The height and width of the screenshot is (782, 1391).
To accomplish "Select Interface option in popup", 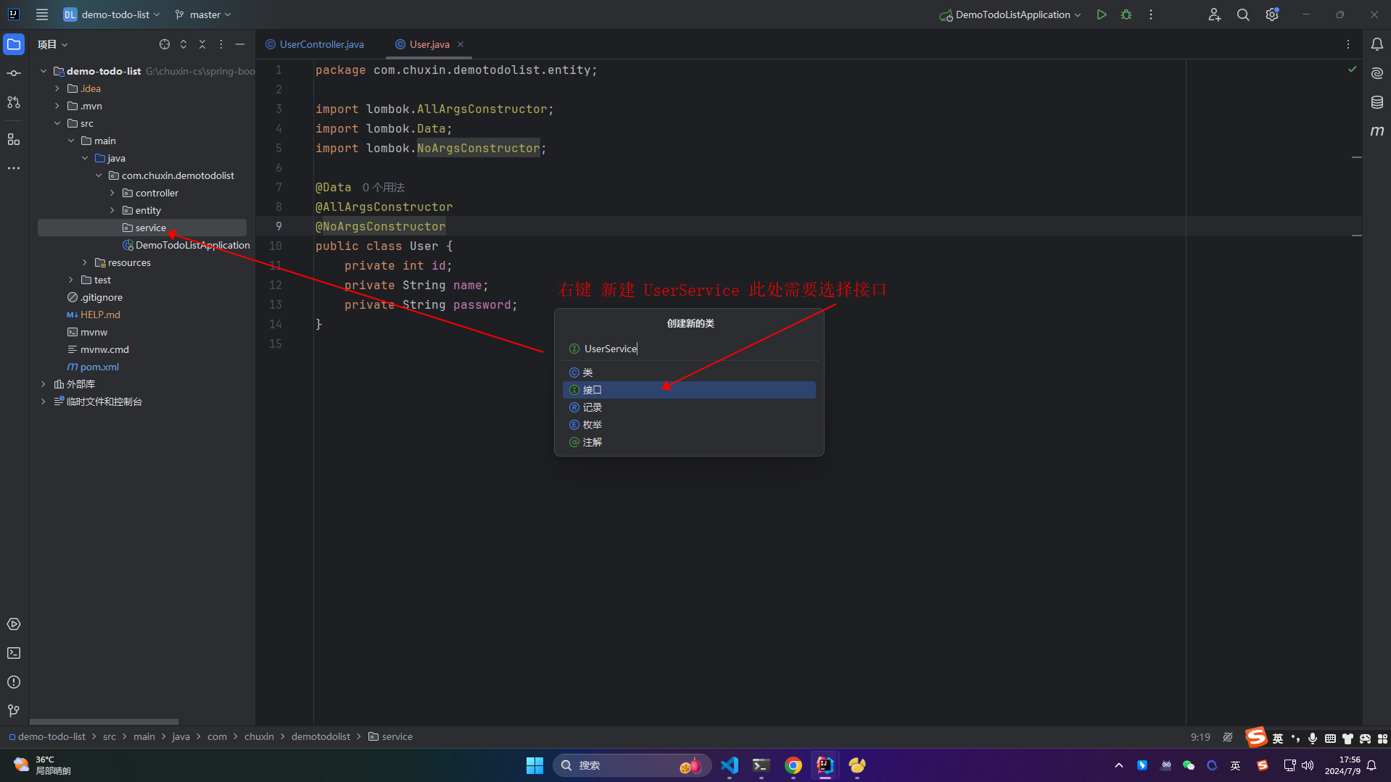I will [x=689, y=390].
